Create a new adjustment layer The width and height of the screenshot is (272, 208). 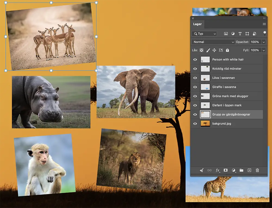(233, 170)
